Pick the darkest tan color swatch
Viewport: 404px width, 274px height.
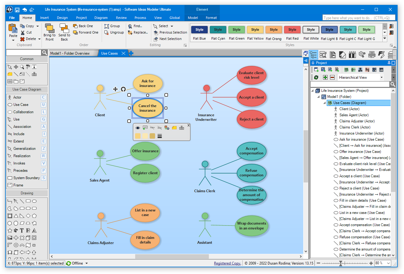152,136
